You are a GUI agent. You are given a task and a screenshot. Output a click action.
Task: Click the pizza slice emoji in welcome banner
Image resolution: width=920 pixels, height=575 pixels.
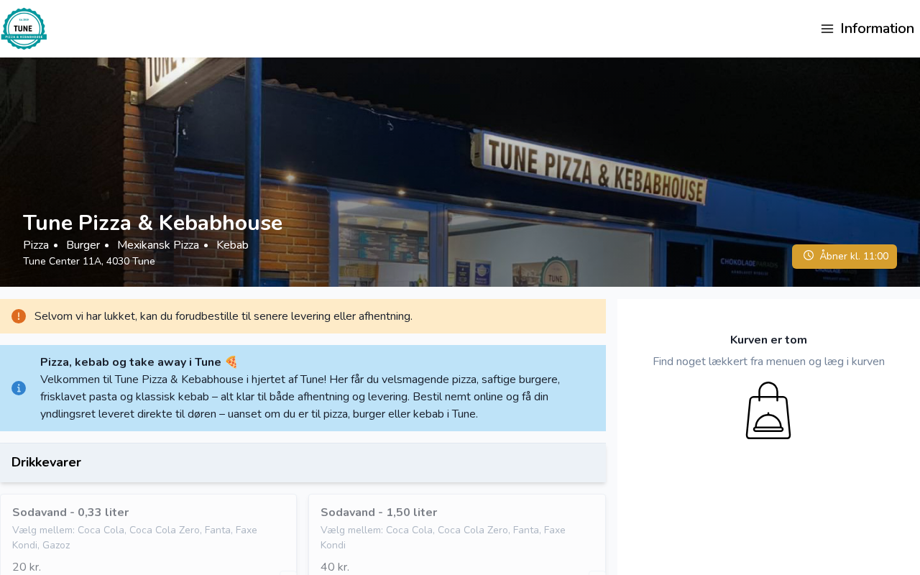click(x=231, y=362)
